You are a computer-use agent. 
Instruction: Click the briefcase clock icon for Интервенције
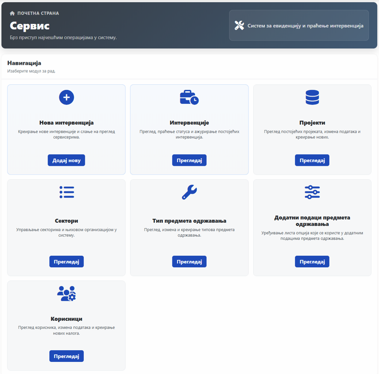[x=189, y=97]
